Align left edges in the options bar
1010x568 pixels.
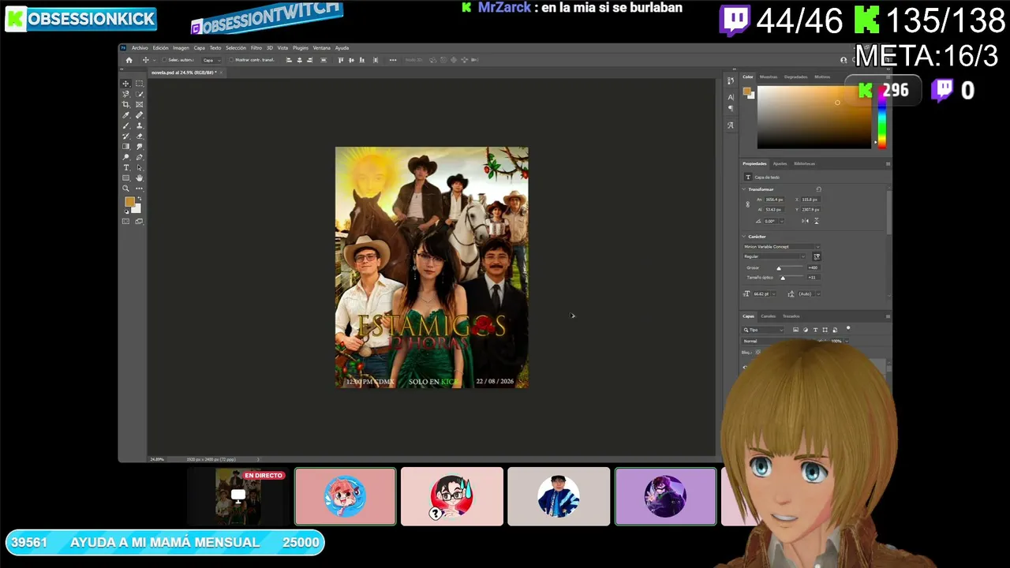pos(290,60)
